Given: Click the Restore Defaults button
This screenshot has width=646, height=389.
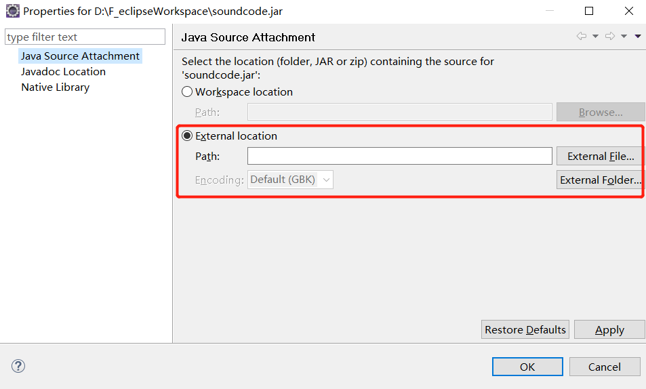Looking at the screenshot, I should point(525,329).
